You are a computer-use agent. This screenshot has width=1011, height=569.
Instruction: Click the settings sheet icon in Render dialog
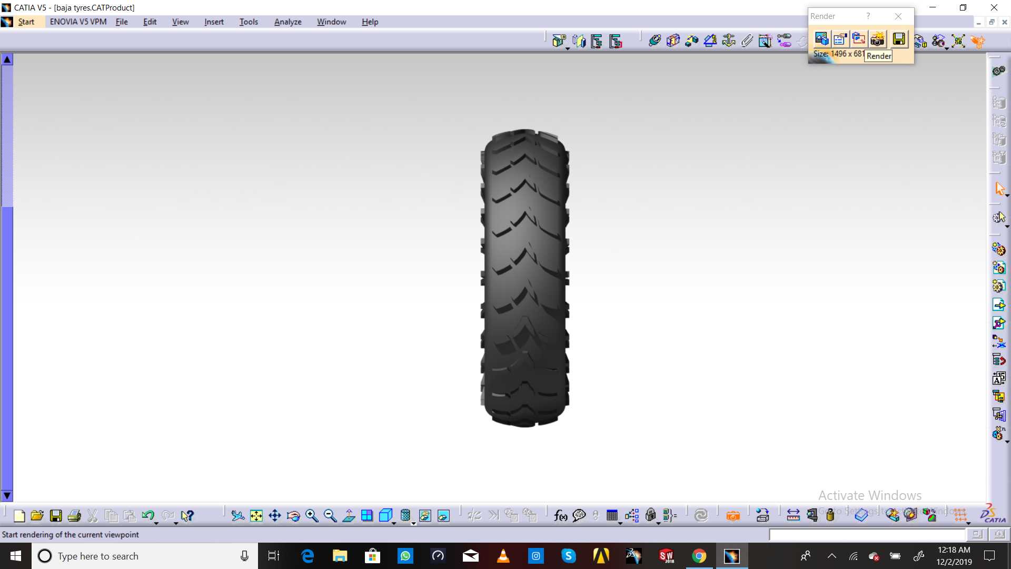tap(840, 39)
